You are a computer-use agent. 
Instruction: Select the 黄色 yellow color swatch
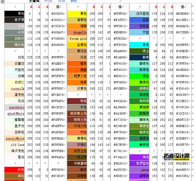click(x=77, y=14)
